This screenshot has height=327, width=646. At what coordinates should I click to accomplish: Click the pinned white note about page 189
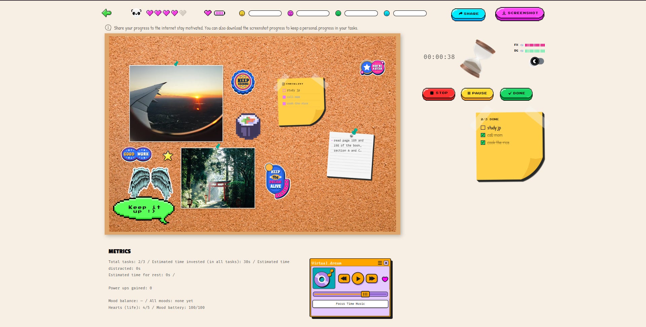(351, 156)
